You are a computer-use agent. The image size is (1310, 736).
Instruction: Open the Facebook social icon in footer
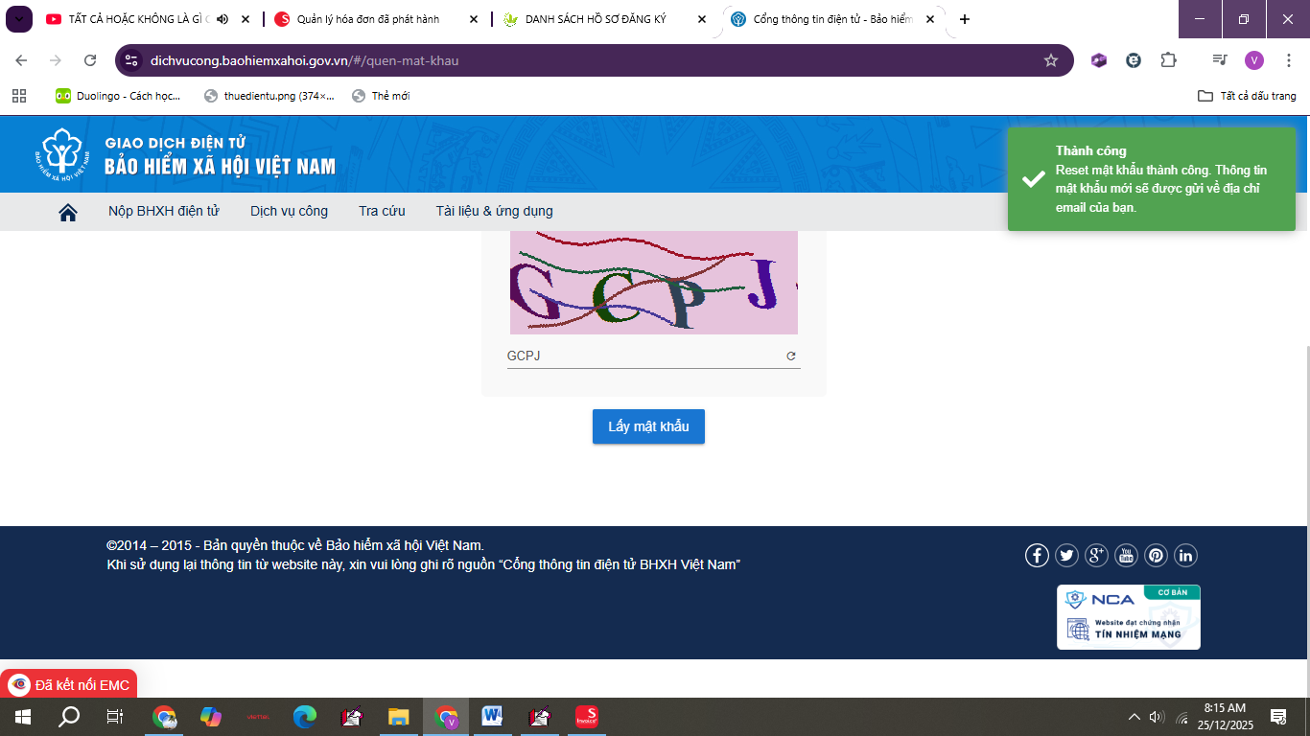pyautogui.click(x=1037, y=555)
